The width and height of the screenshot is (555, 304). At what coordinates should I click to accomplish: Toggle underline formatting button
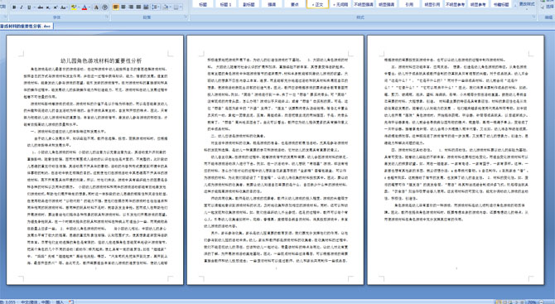click(x=29, y=7)
